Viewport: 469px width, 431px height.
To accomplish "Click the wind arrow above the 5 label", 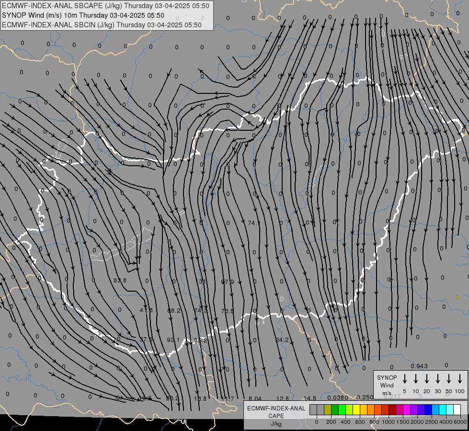I will (404, 379).
